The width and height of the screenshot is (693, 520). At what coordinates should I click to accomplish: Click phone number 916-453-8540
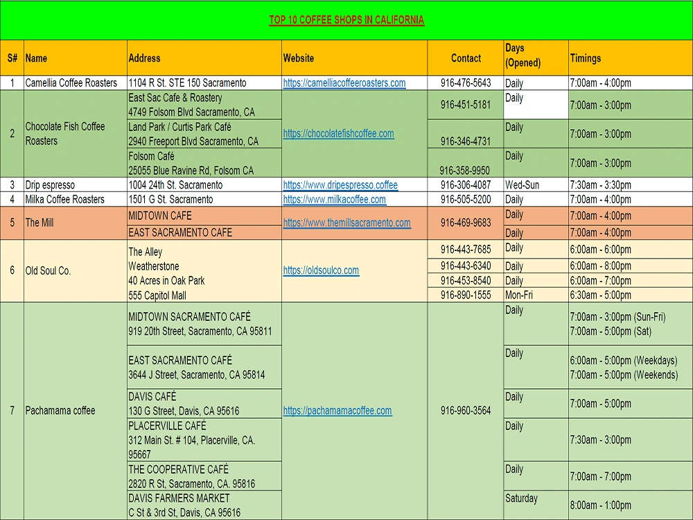[x=466, y=280]
